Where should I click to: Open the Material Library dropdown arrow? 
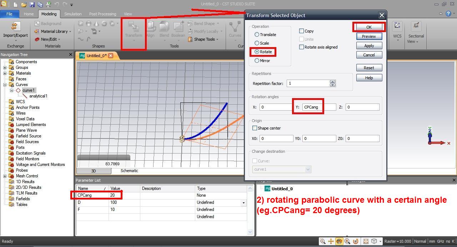tap(70, 32)
